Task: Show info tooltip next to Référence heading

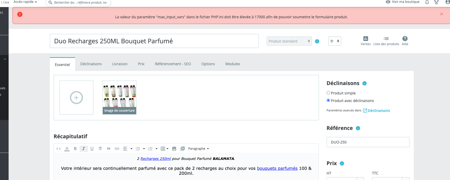Action: tap(358, 128)
